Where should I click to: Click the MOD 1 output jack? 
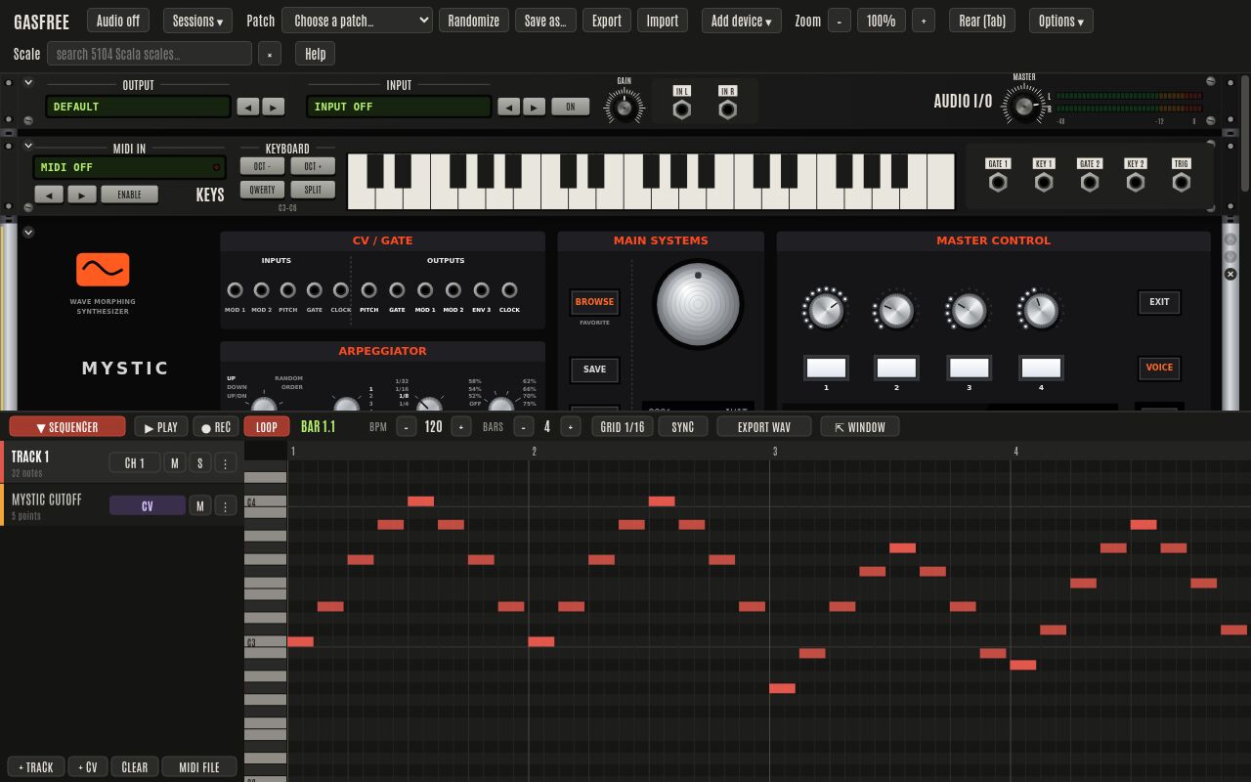click(x=425, y=290)
